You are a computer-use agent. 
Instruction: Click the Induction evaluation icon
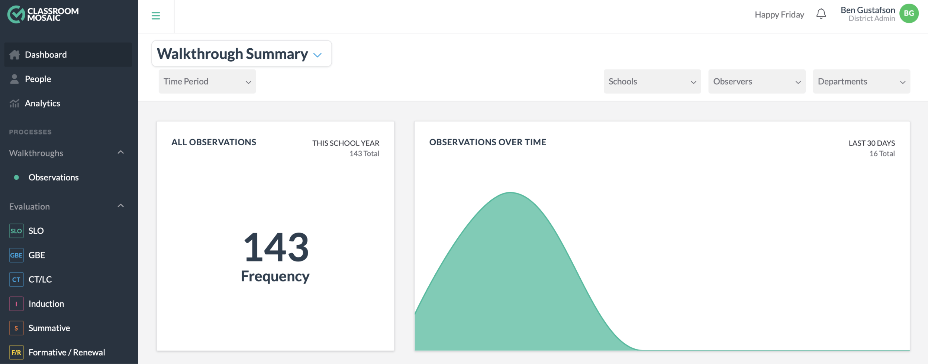tap(16, 303)
